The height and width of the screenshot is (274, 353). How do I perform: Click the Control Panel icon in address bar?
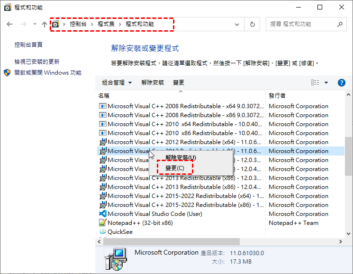(55, 24)
